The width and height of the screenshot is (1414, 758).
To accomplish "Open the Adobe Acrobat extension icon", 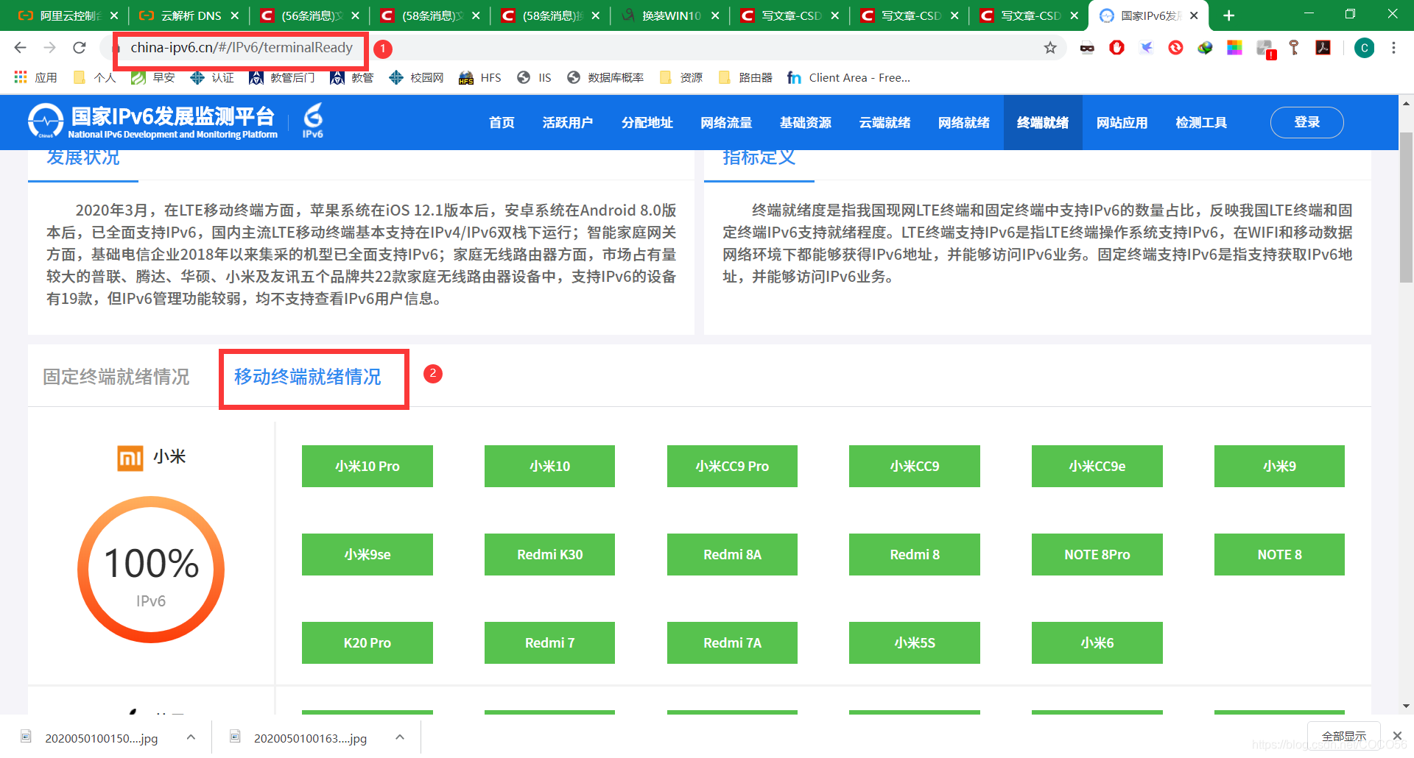I will coord(1323,48).
